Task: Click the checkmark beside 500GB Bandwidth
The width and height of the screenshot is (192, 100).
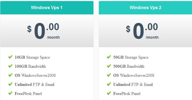Action: tap(109, 66)
